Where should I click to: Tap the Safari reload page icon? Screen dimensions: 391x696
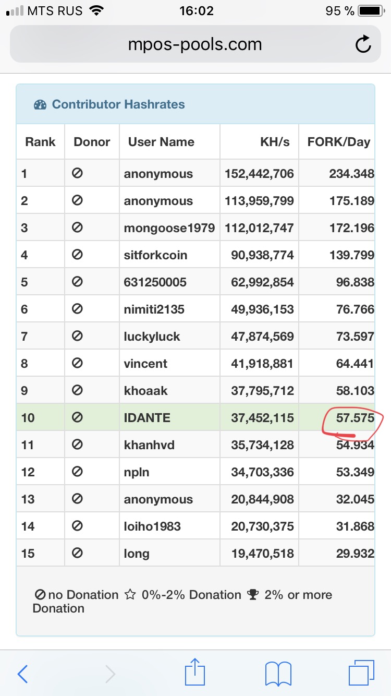[363, 45]
